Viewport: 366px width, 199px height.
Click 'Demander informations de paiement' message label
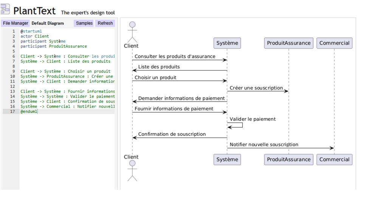click(181, 98)
